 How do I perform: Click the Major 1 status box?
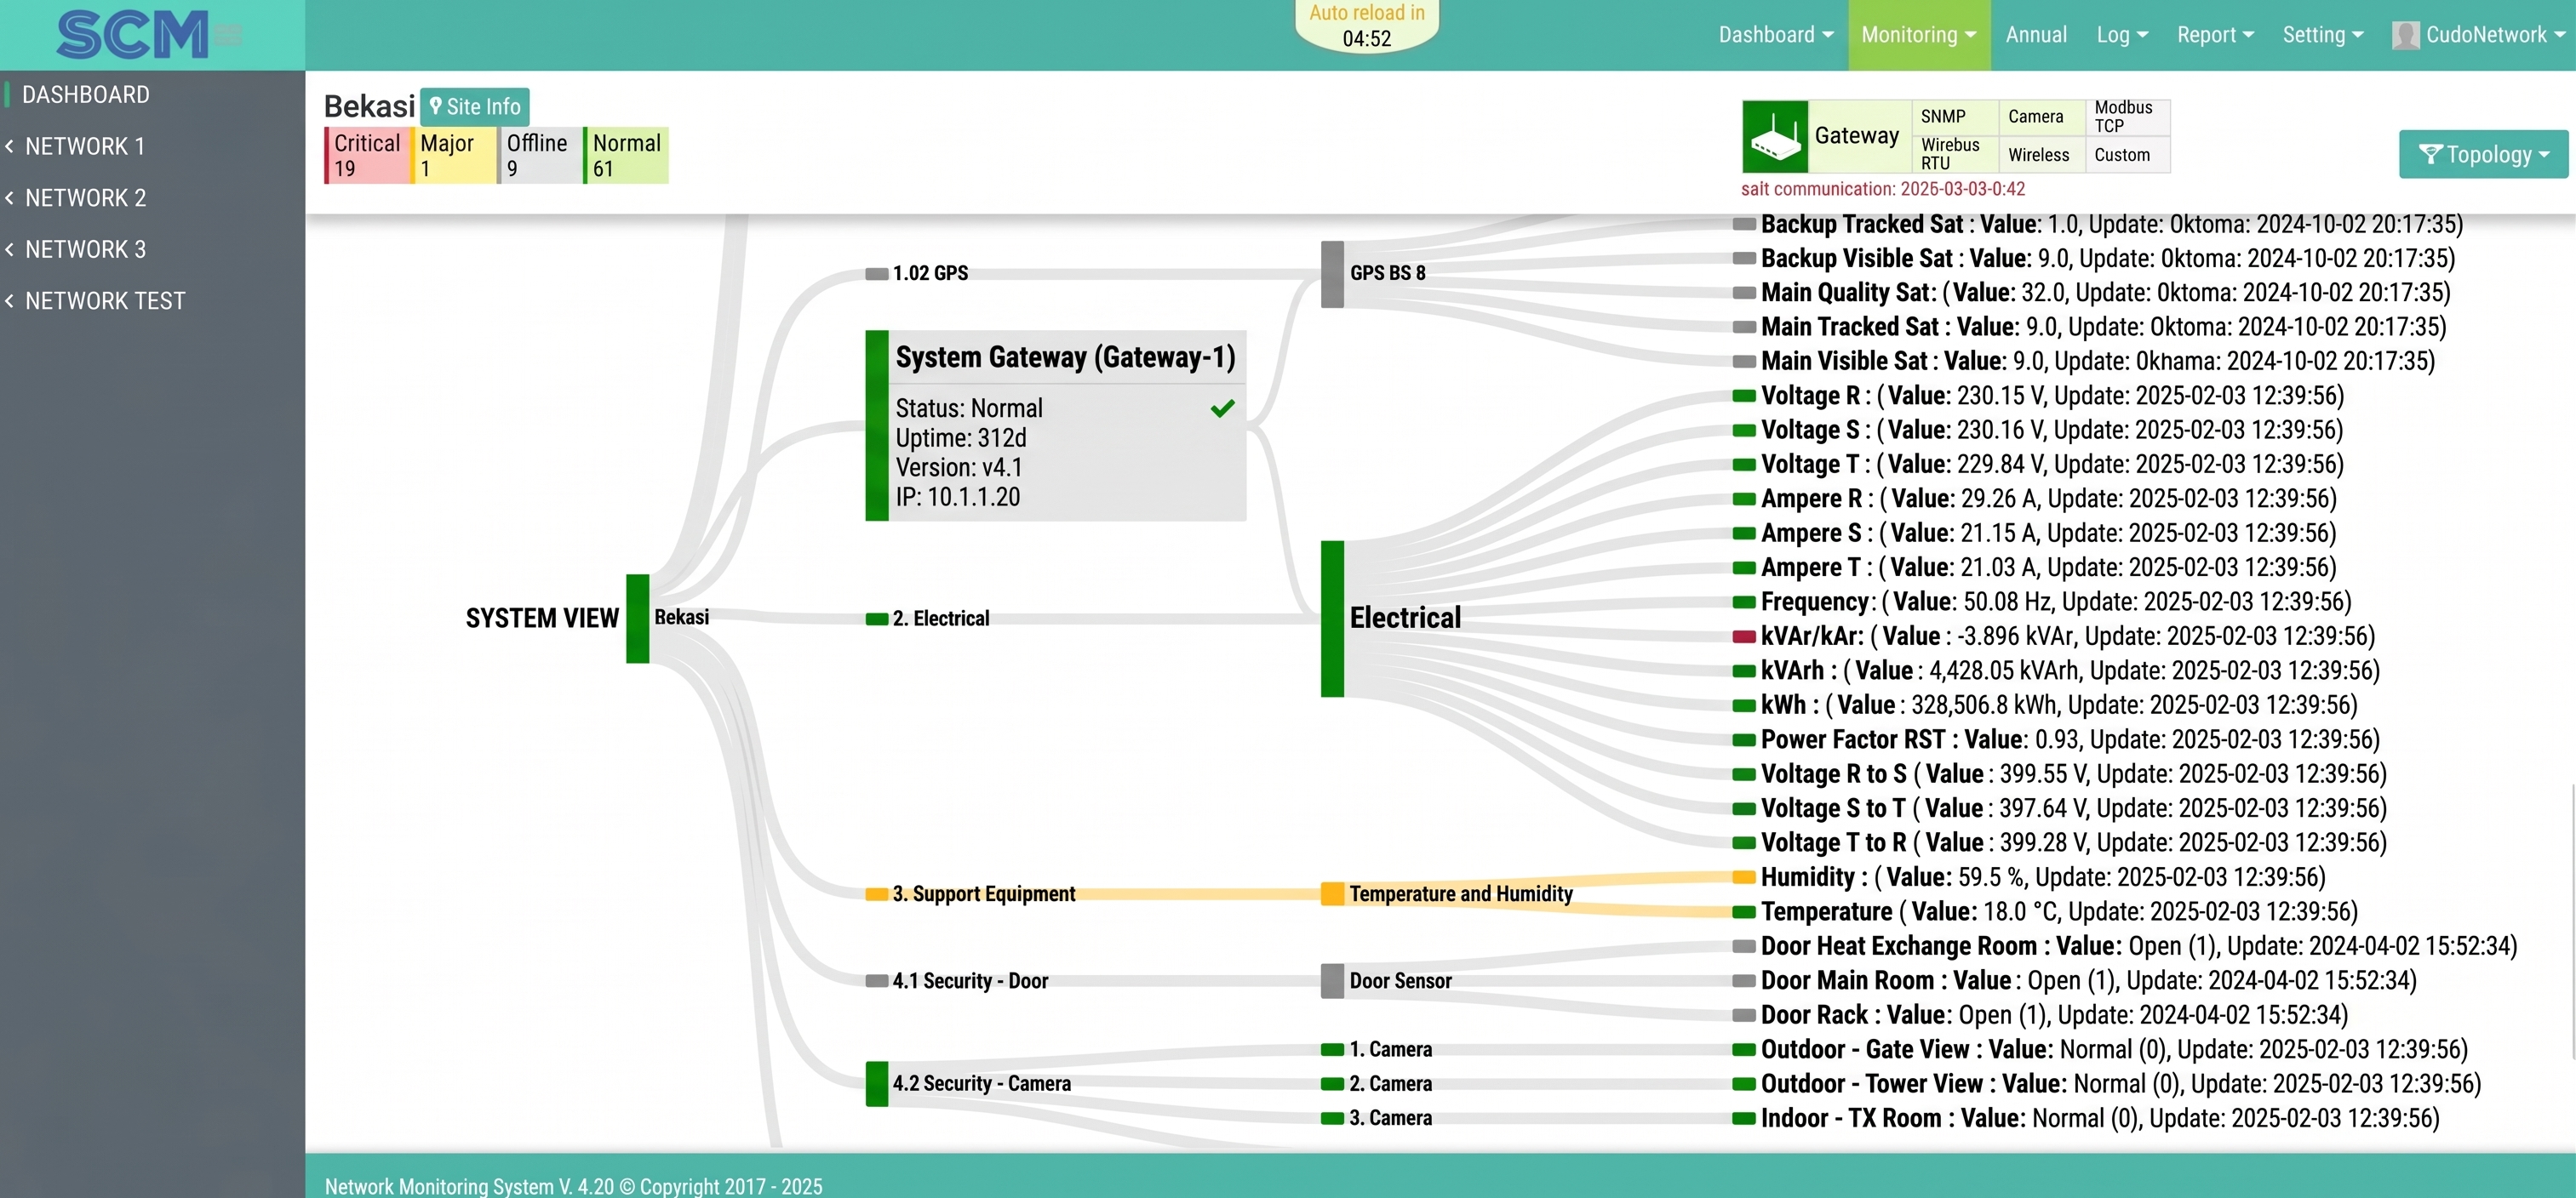[x=454, y=155]
